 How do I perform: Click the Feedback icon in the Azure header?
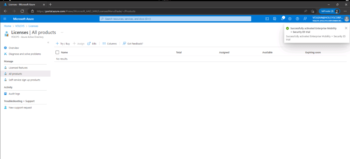(305, 19)
